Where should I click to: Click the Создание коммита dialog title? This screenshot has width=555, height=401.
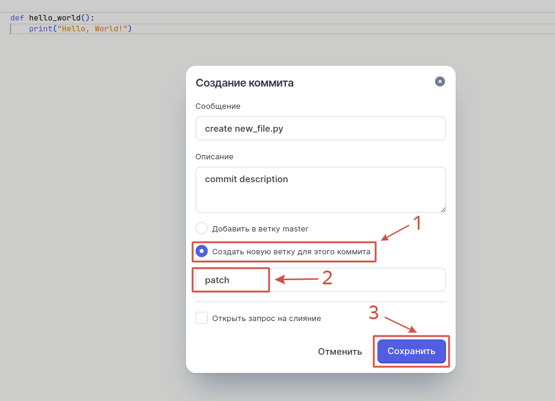tap(244, 83)
